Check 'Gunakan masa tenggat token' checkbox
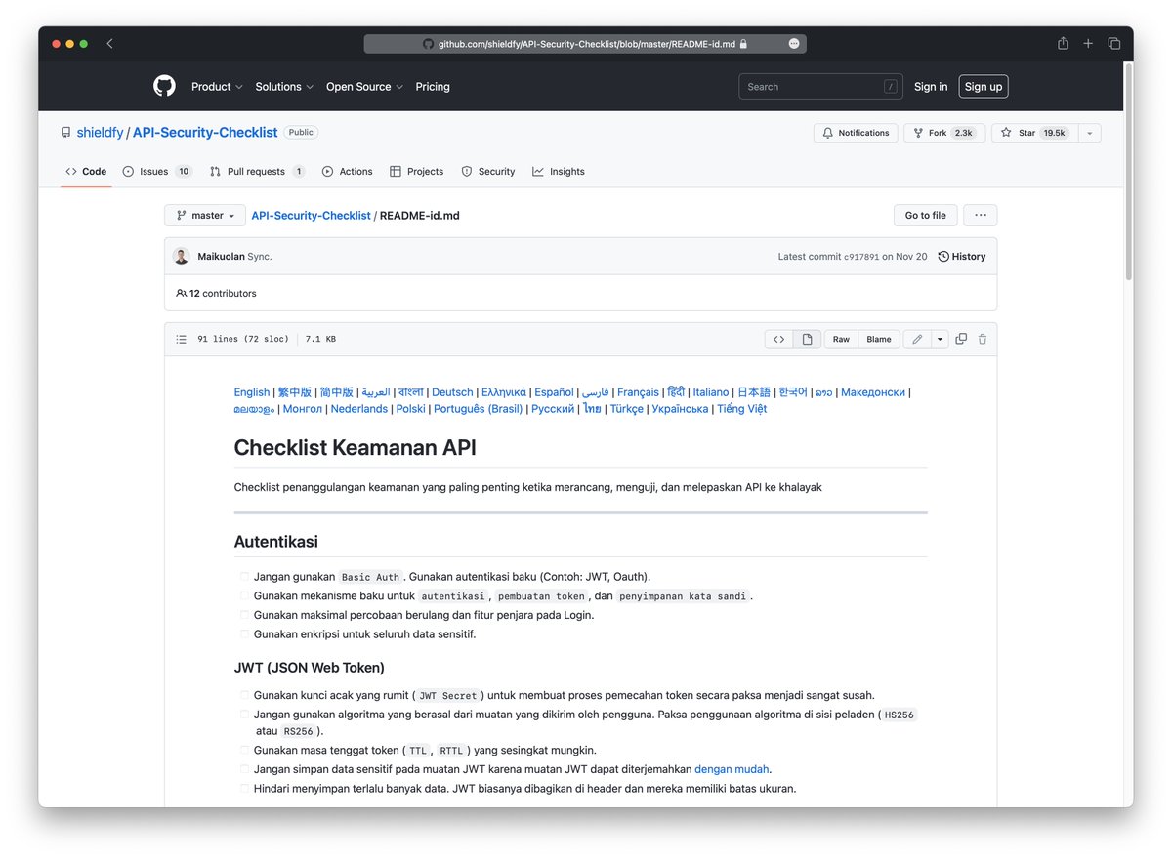Screen dimensions: 1172x858 (245, 751)
